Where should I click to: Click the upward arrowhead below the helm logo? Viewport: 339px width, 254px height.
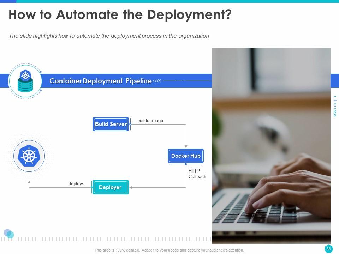click(29, 182)
